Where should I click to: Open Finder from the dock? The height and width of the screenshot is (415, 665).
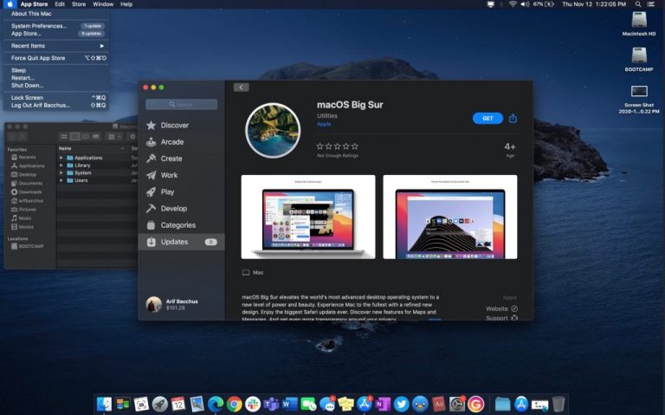104,404
